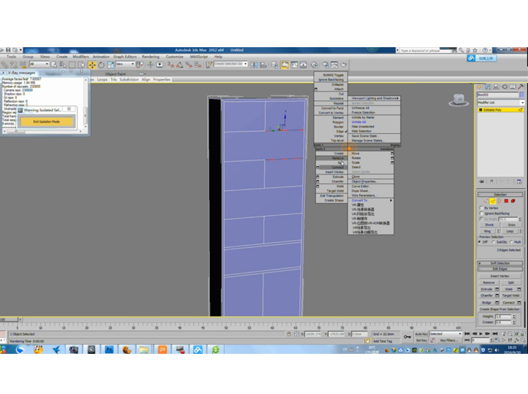Open the Rendering menu
The width and height of the screenshot is (528, 394).
click(151, 56)
